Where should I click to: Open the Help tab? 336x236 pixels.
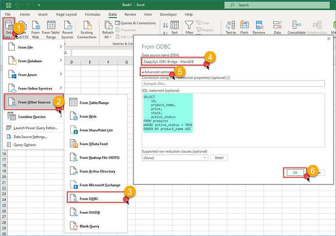tap(189, 14)
